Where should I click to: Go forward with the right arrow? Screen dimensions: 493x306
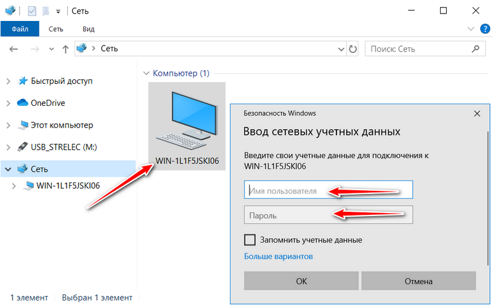pos(35,49)
